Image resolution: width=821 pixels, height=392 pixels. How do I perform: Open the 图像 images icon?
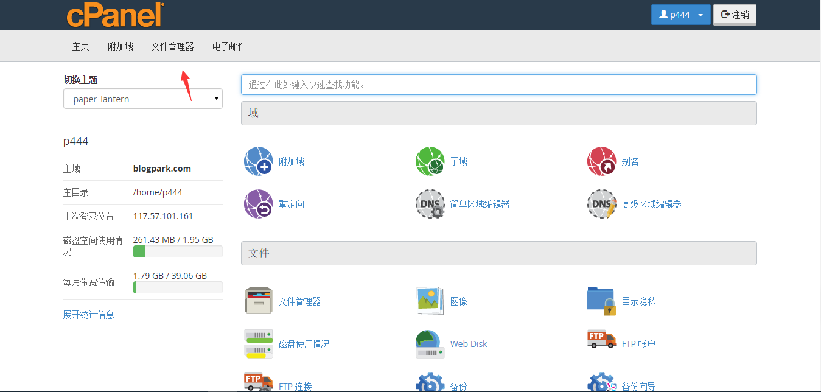click(x=430, y=301)
